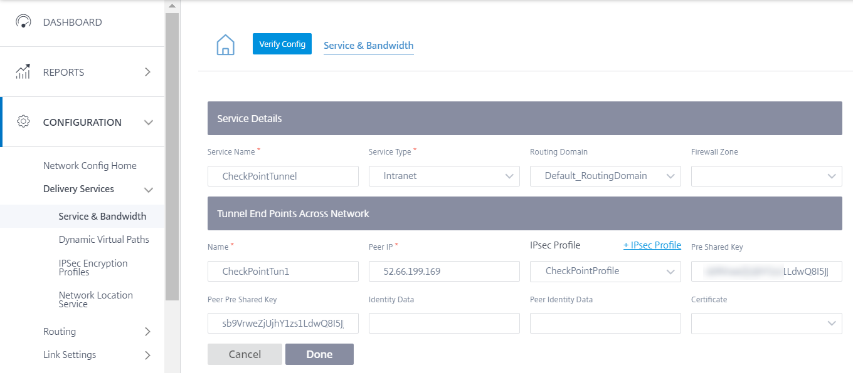Screen dimensions: 853x373
Task: Open the Routing Domain dropdown
Action: [605, 176]
